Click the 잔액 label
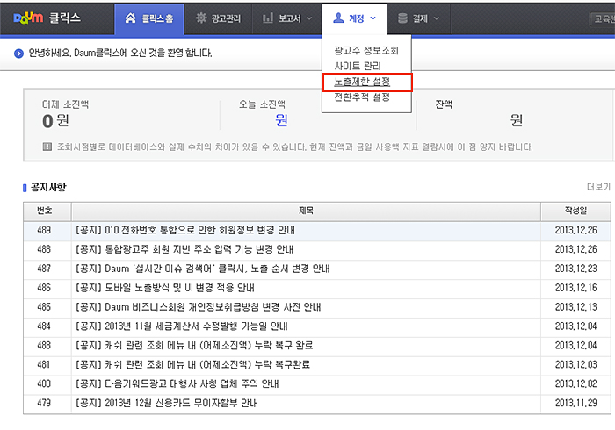 (444, 104)
